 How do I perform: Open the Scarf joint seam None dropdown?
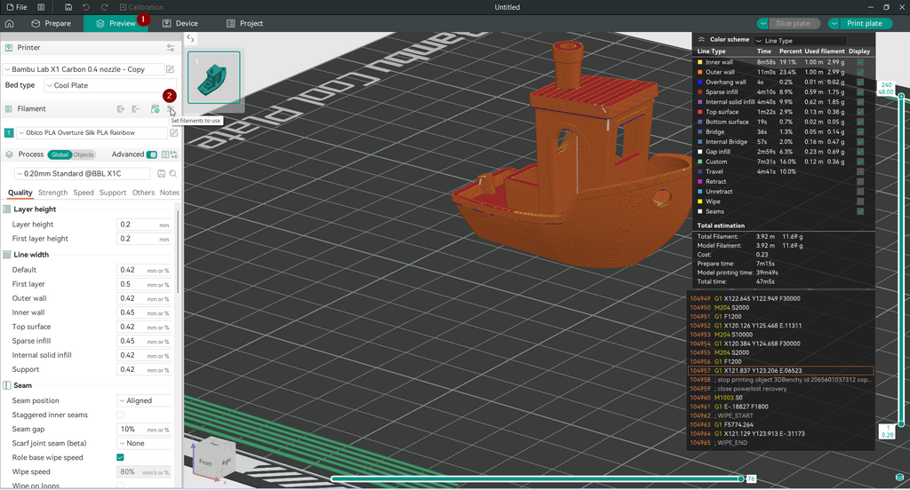[144, 443]
